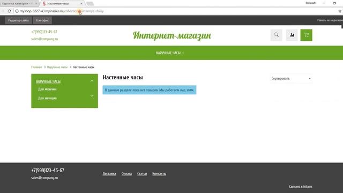Viewport: 343px width, 193px height.
Task: Open the Бэк-офис button
Action: [42, 20]
